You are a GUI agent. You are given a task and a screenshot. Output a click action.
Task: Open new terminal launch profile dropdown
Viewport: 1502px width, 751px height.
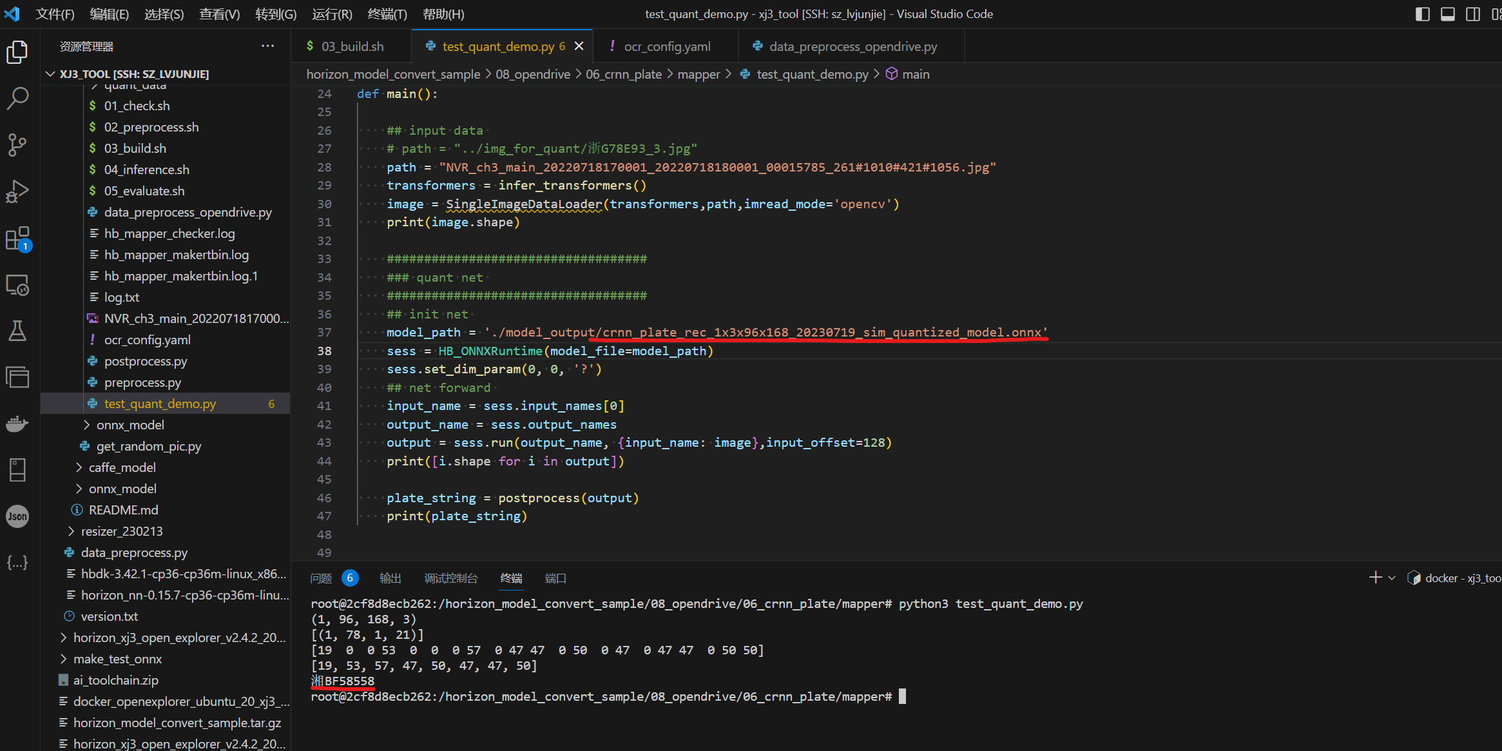tap(1392, 578)
